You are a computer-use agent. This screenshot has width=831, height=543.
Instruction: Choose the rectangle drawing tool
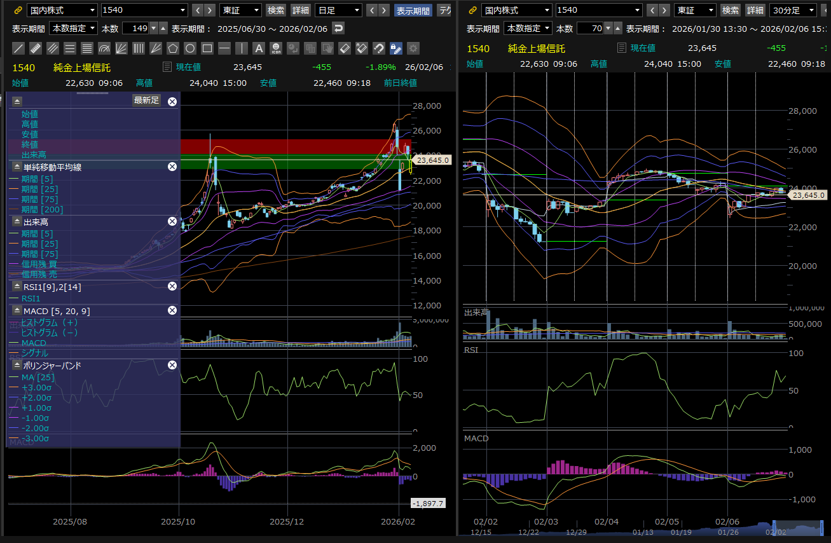207,48
